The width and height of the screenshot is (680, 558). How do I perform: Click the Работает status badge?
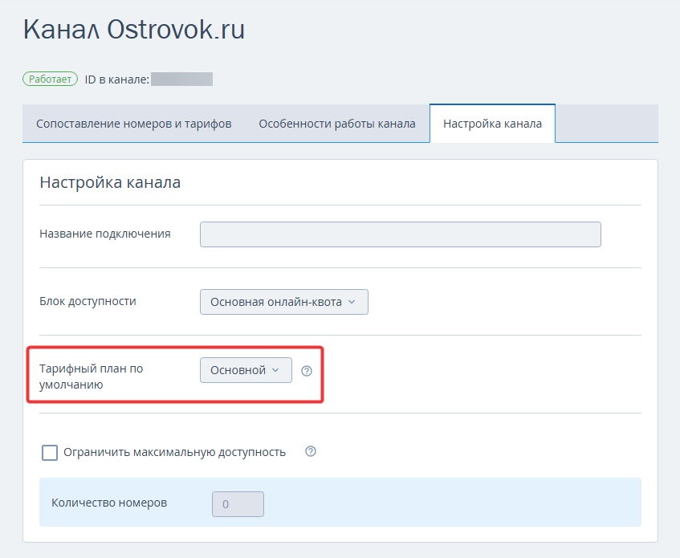[51, 79]
